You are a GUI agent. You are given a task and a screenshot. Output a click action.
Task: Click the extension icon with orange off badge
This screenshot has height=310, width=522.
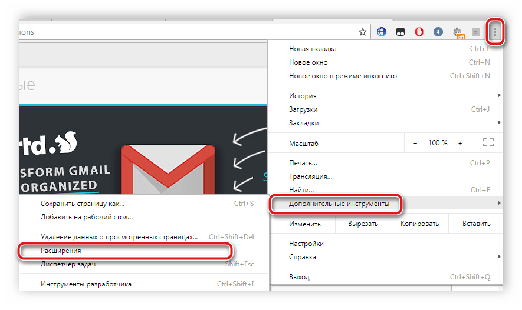(458, 33)
